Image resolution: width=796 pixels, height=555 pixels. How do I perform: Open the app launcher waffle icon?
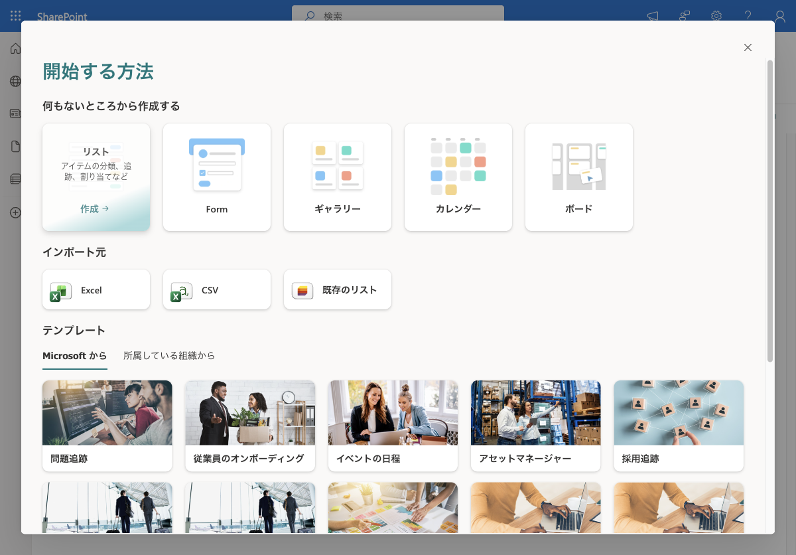point(15,16)
